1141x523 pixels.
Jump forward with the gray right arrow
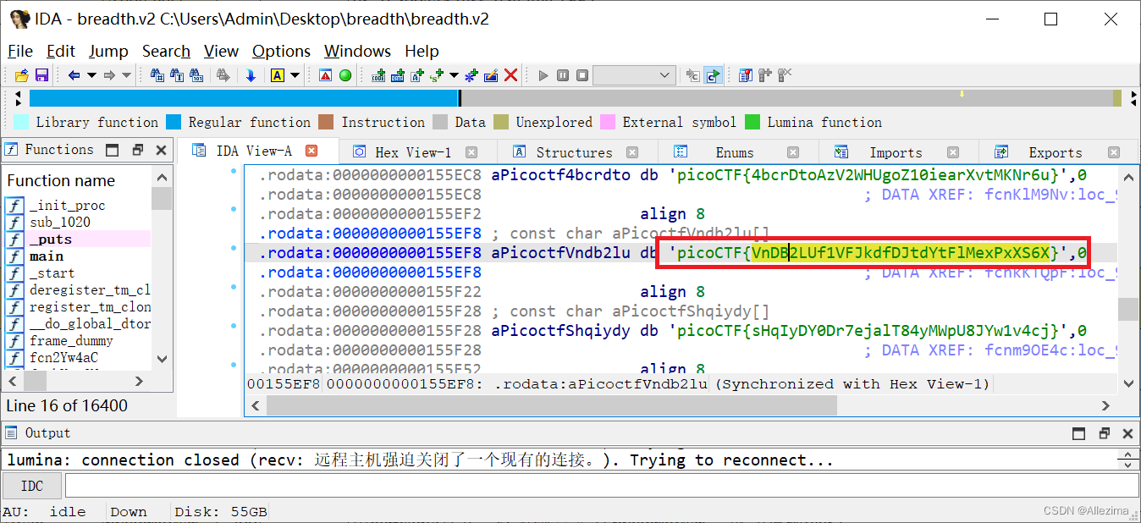point(109,75)
